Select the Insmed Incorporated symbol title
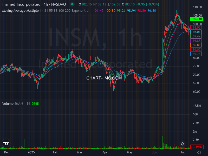 pos(34,4)
